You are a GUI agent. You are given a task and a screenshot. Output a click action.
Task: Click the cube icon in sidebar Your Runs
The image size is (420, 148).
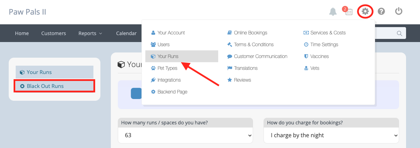(x=22, y=72)
